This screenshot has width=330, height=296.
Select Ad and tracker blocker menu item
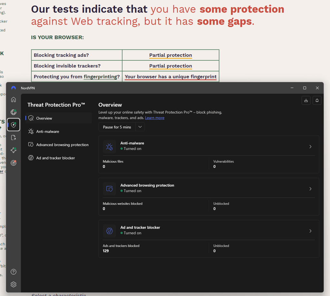[59, 158]
